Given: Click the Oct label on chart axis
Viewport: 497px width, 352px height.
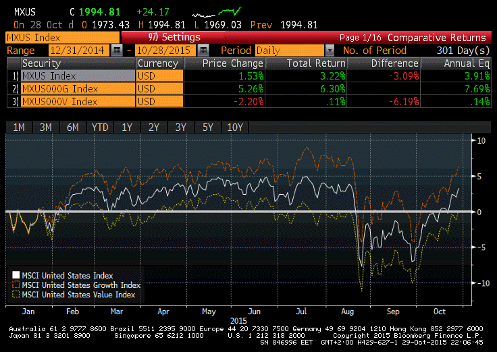Looking at the screenshot, I should [440, 312].
